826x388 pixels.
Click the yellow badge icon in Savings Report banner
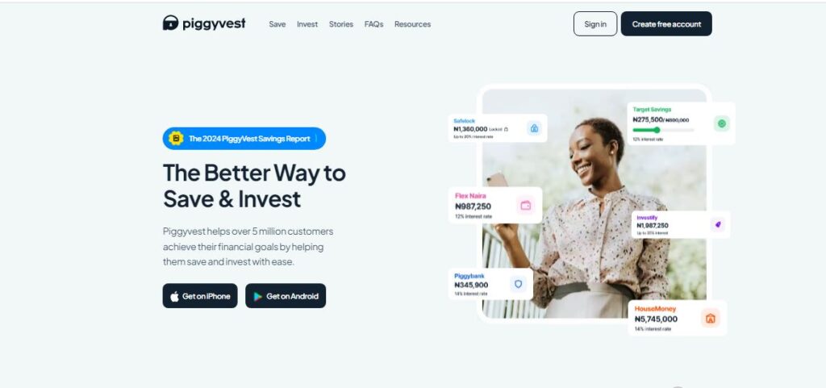point(176,139)
